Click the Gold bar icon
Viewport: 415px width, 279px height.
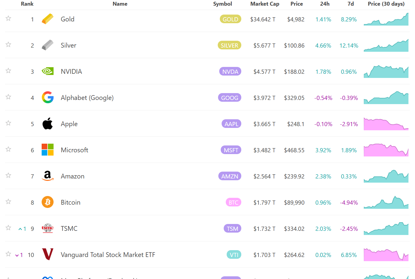pyautogui.click(x=48, y=19)
